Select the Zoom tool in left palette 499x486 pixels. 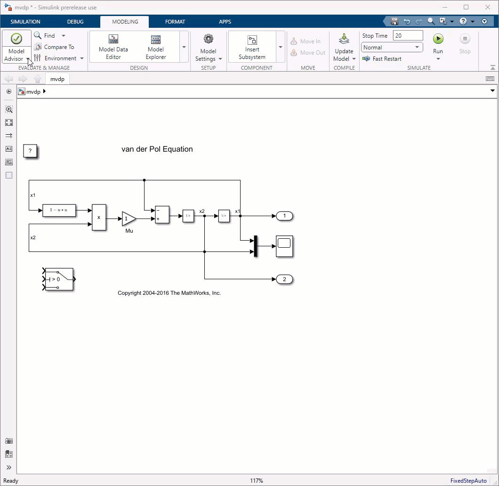(x=9, y=109)
